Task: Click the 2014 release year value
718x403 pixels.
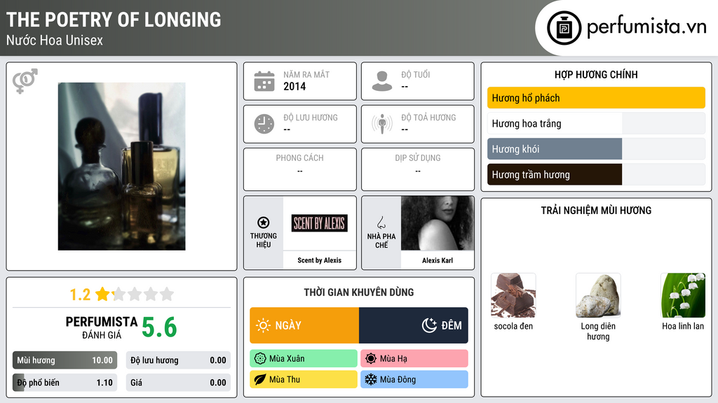Action: pos(294,86)
